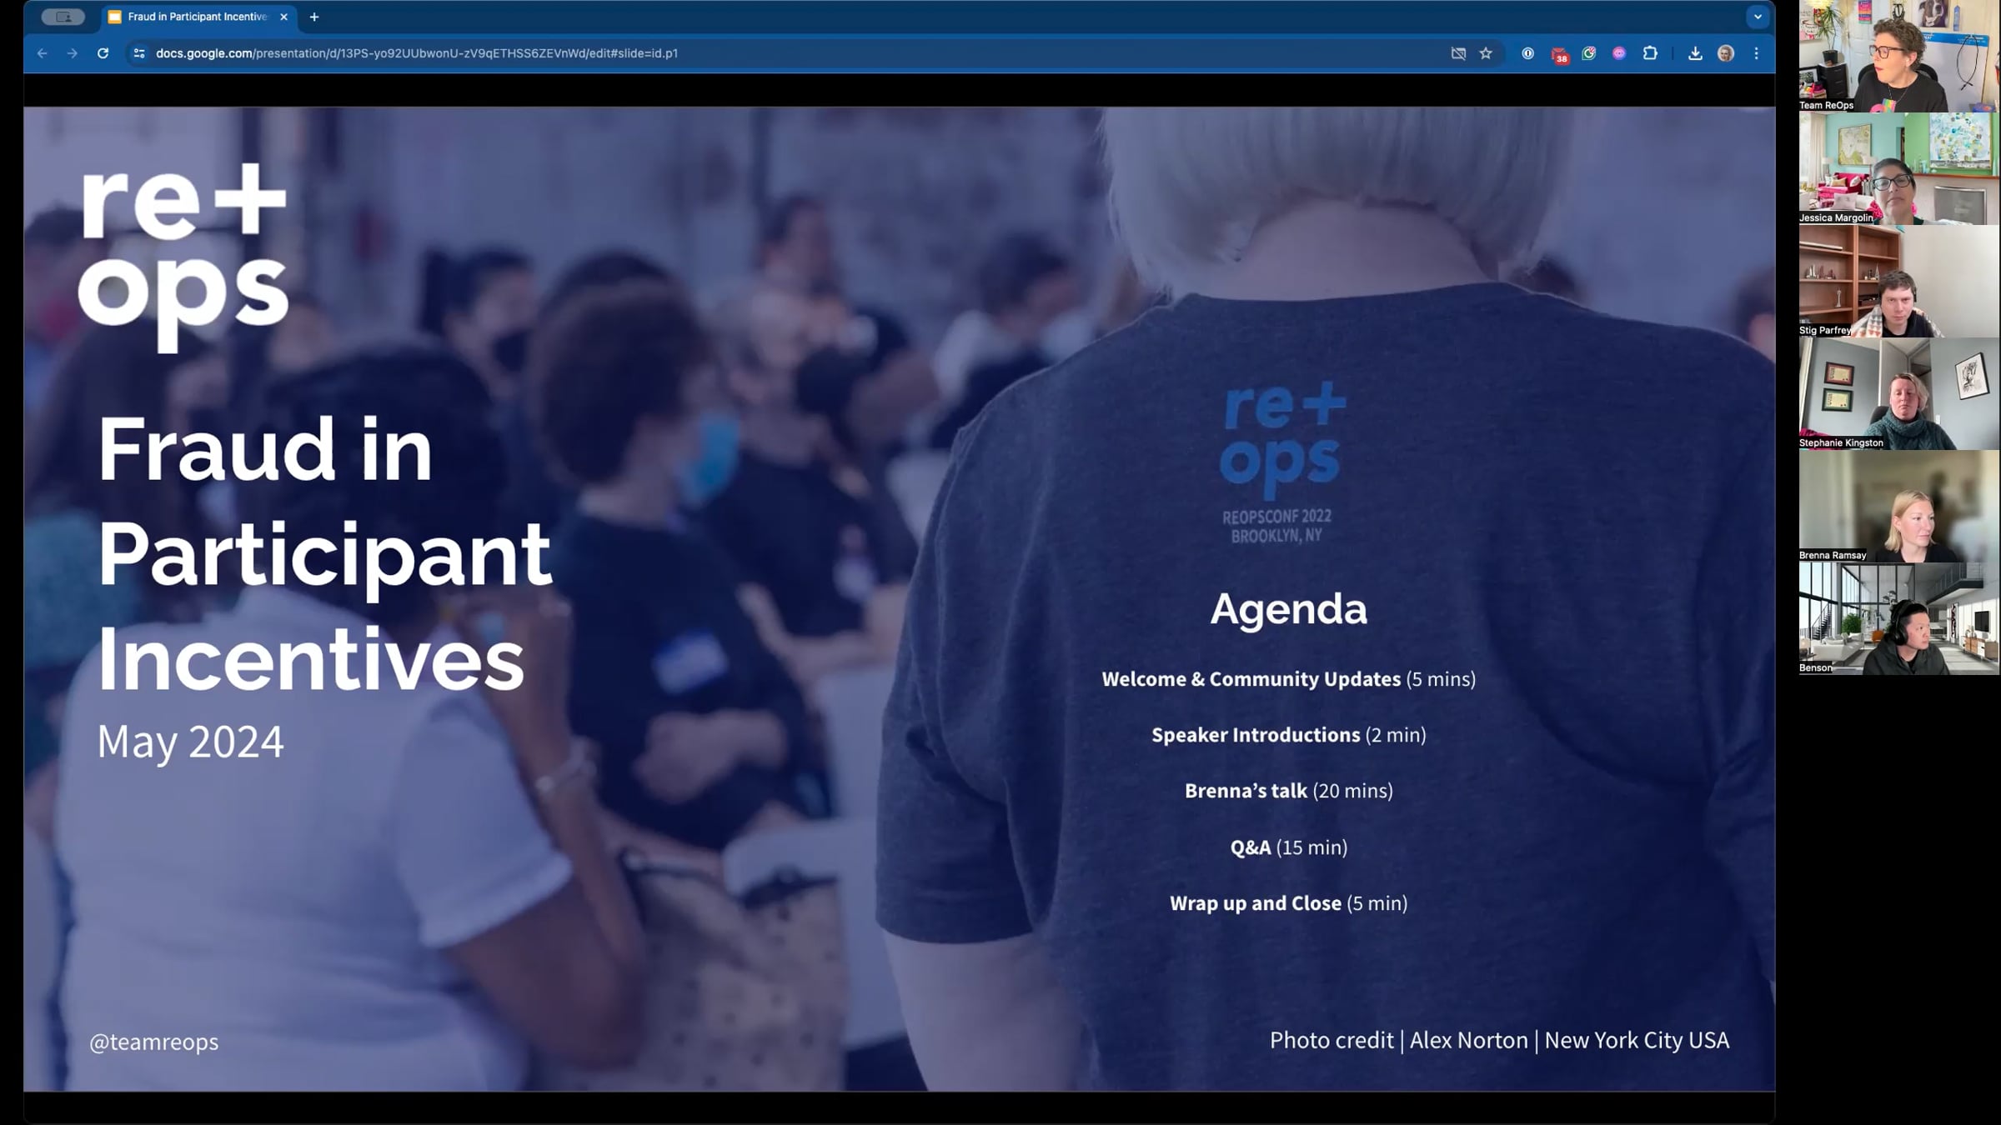Viewport: 2001px width, 1125px height.
Task: Open the Chrome profile avatar menu
Action: tap(1726, 53)
